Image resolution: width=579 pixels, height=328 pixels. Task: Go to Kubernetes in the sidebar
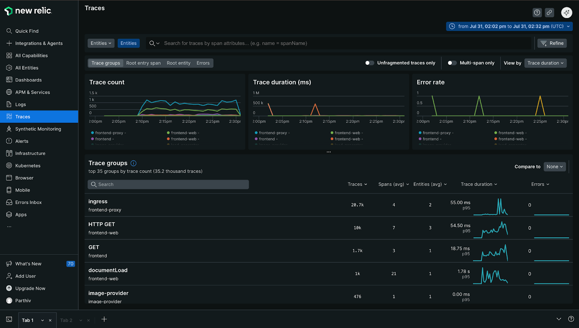(28, 166)
